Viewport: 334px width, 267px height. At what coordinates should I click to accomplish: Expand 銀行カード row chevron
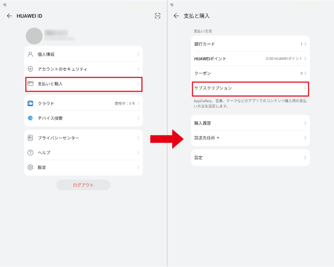[305, 44]
